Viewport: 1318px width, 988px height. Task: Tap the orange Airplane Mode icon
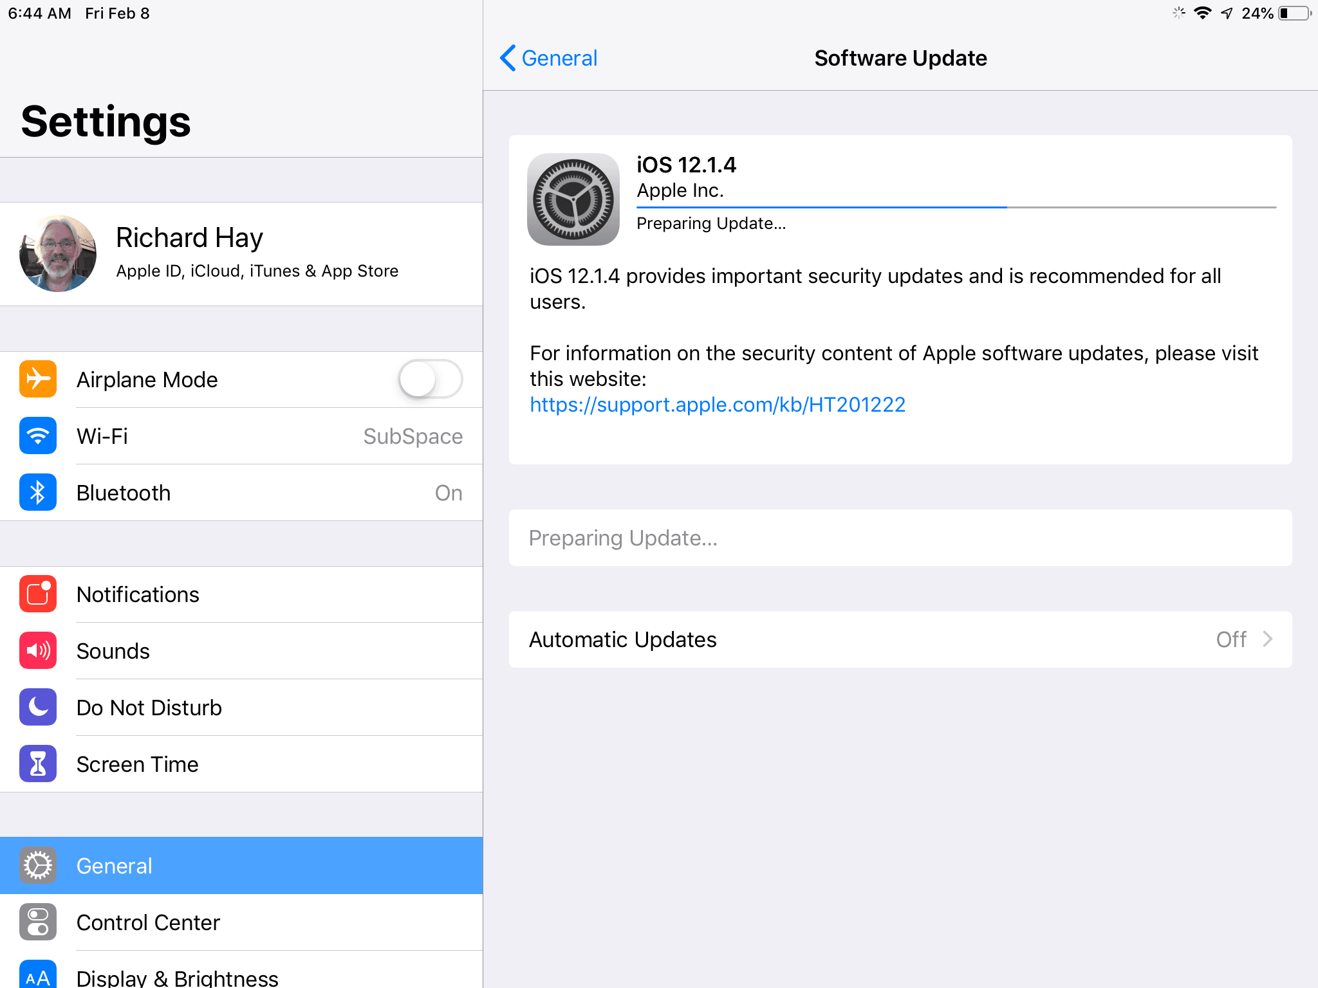coord(38,380)
